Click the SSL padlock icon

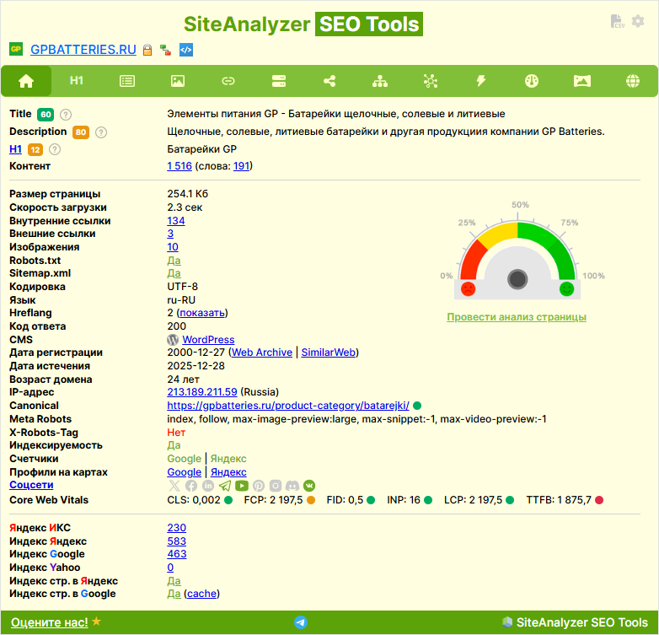pyautogui.click(x=147, y=50)
